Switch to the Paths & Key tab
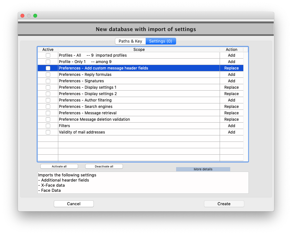 click(130, 41)
